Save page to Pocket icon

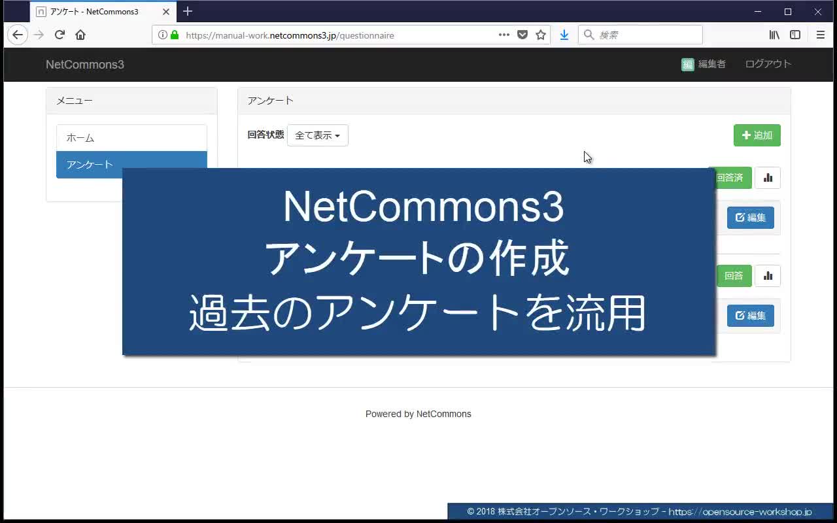tap(522, 35)
